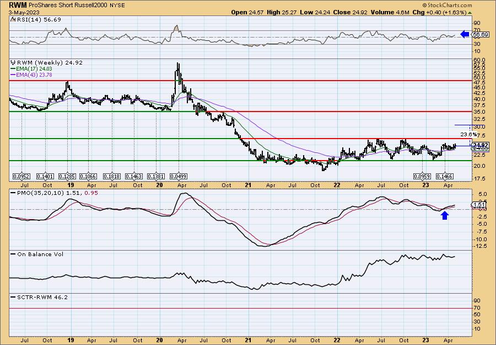Click the RSI(14) 56.69 indicator label

coord(38,19)
